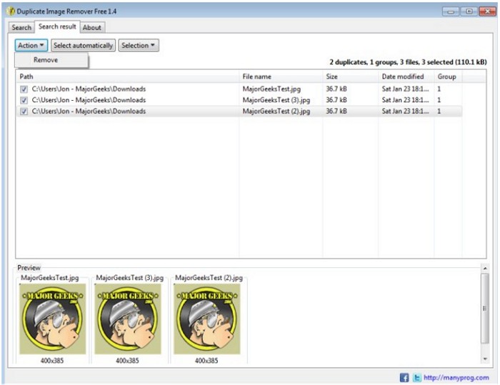Image resolution: width=500 pixels, height=385 pixels.
Task: Sort by the Size column header
Action: click(351, 76)
